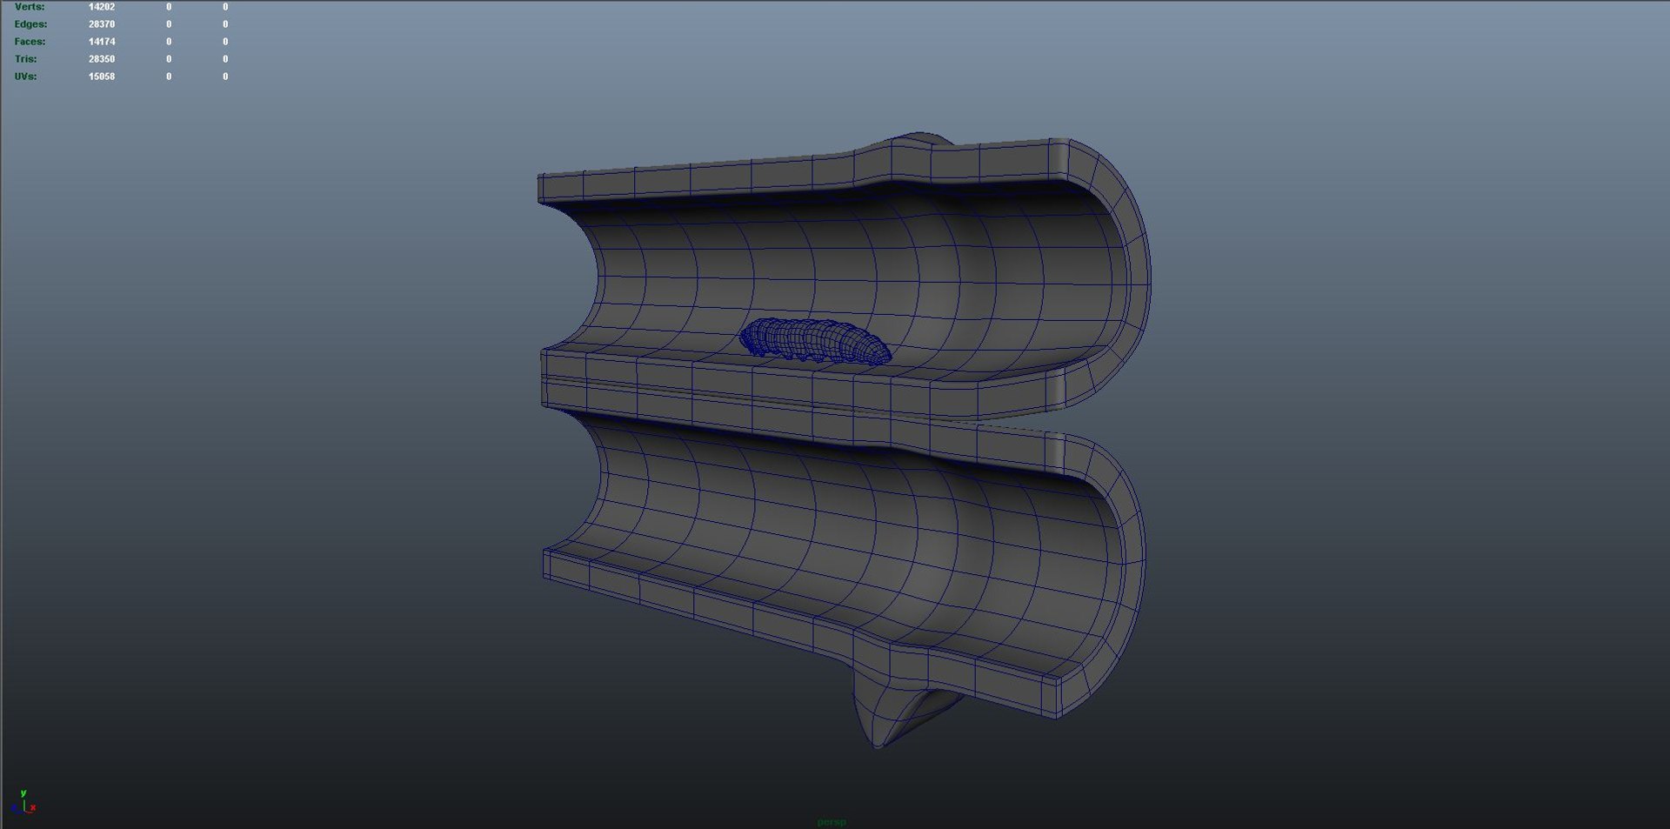1670x829 pixels.
Task: Click the UVs label in the HUD
Action: click(25, 77)
